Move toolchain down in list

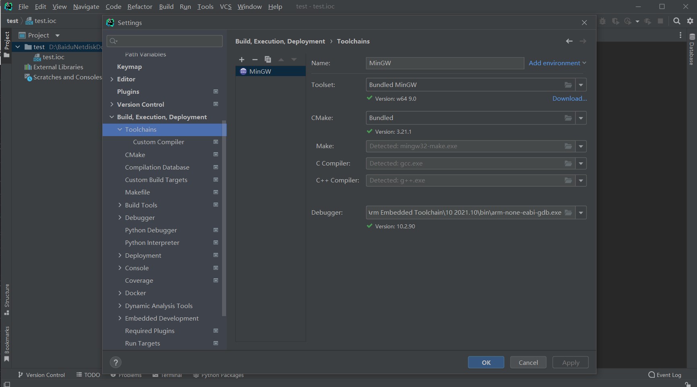[294, 60]
